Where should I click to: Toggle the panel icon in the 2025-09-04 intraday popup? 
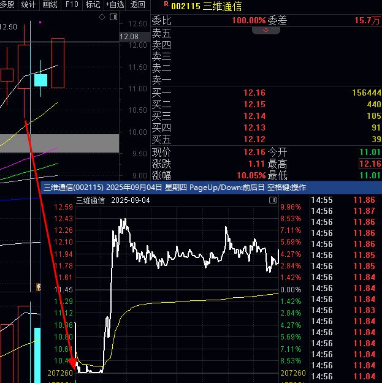pyautogui.click(x=273, y=200)
